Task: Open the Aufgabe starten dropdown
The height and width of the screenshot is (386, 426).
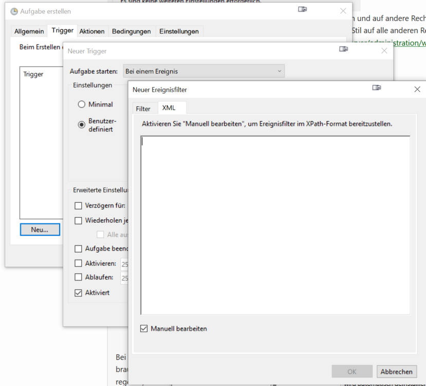Action: pos(203,71)
